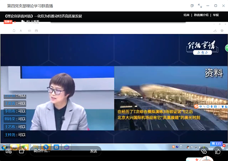Screen dimensions: 228x161
Task: Click the 王梓尧 chat message
Action: (x=15, y=135)
